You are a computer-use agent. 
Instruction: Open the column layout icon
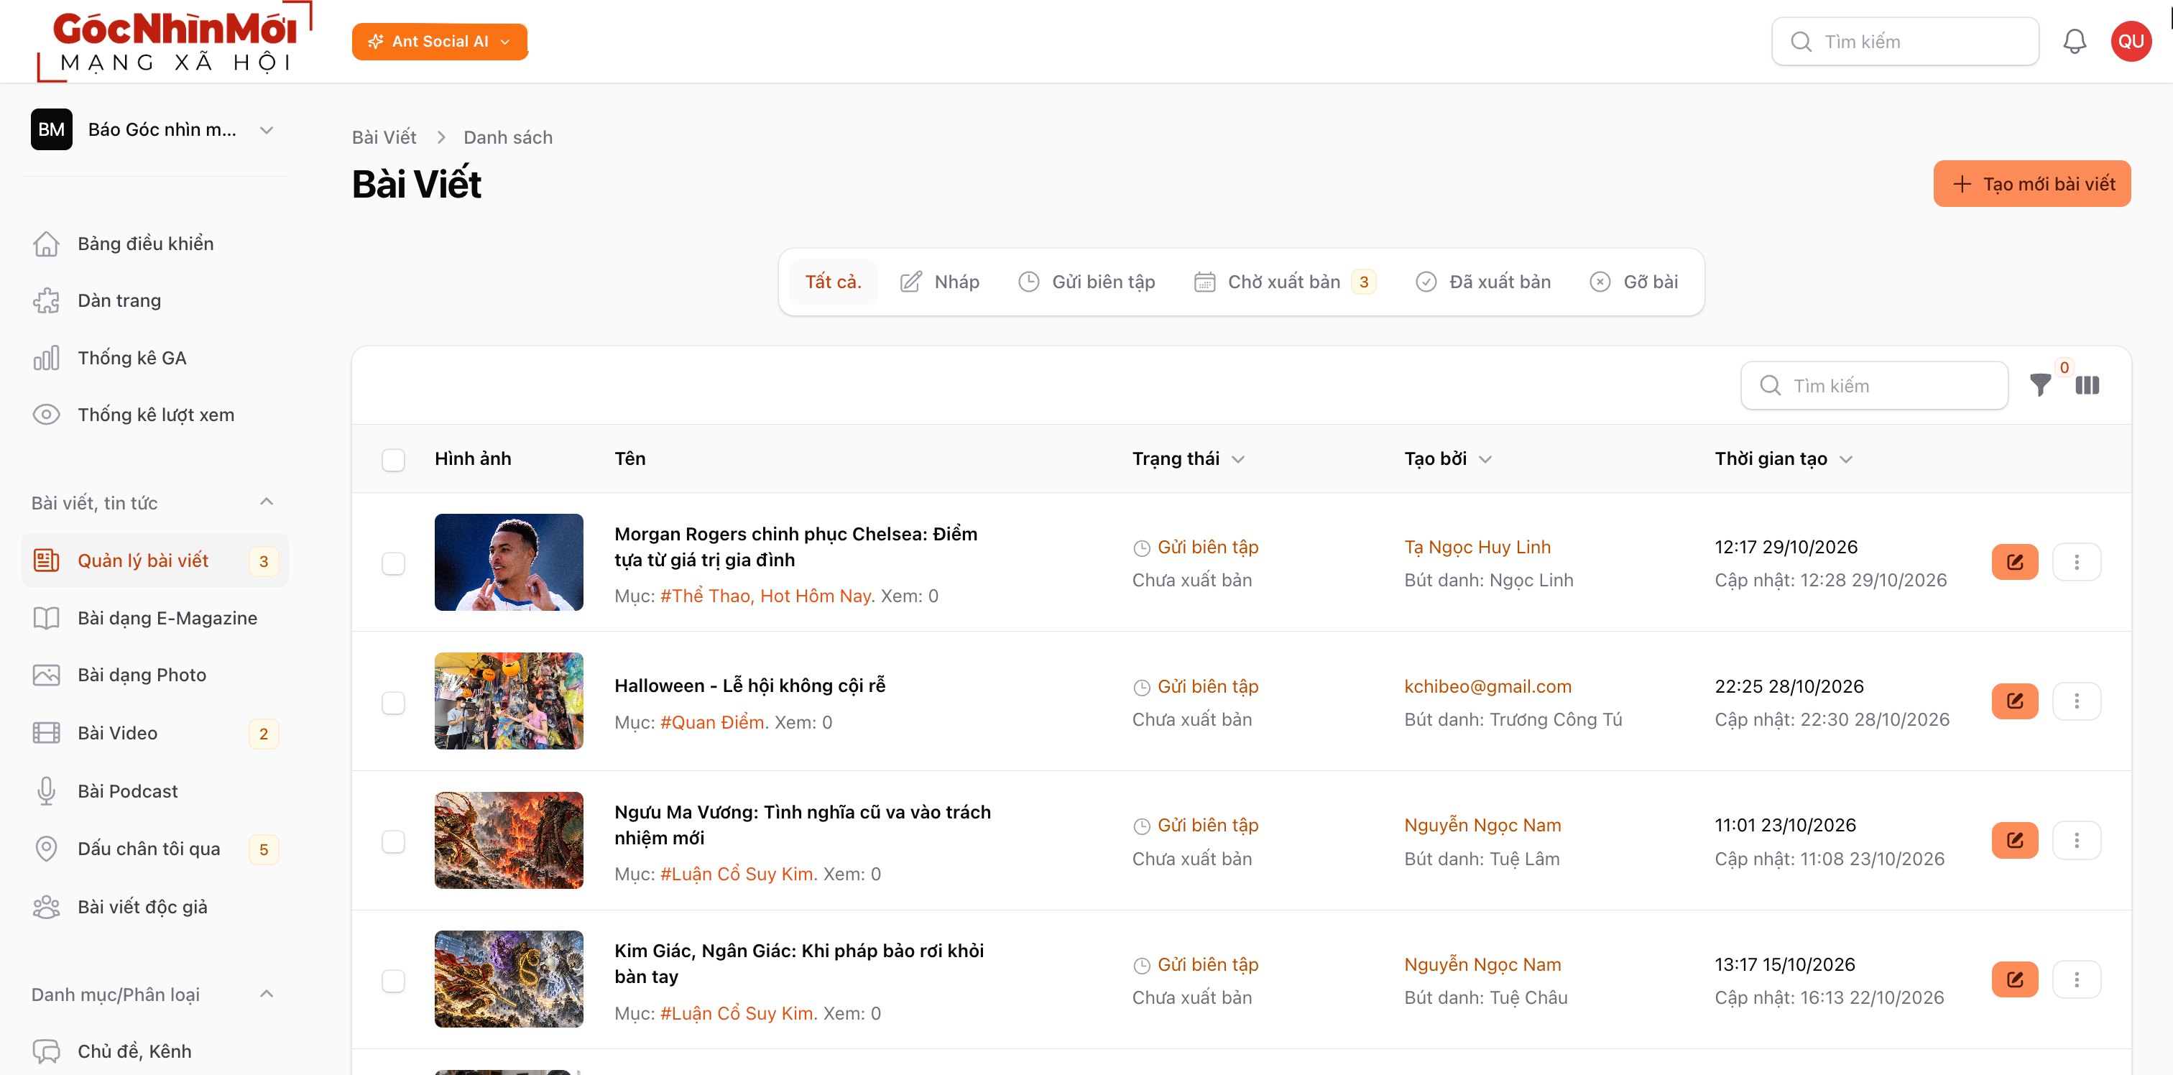(2087, 386)
